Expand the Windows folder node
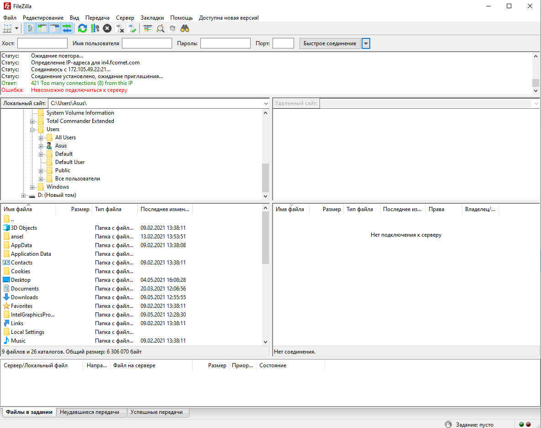Image resolution: width=541 pixels, height=428 pixels. click(32, 187)
